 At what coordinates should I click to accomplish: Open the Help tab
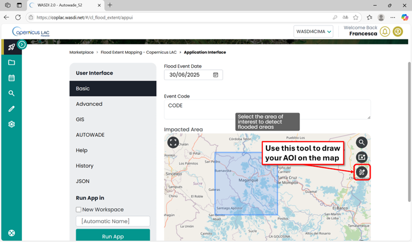pos(113,150)
